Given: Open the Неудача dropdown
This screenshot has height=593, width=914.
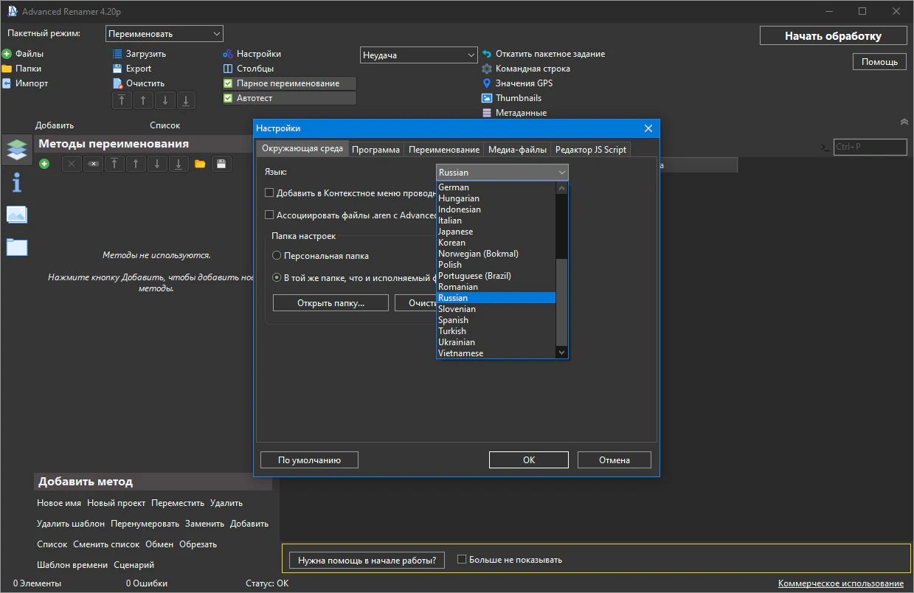Looking at the screenshot, I should point(419,55).
